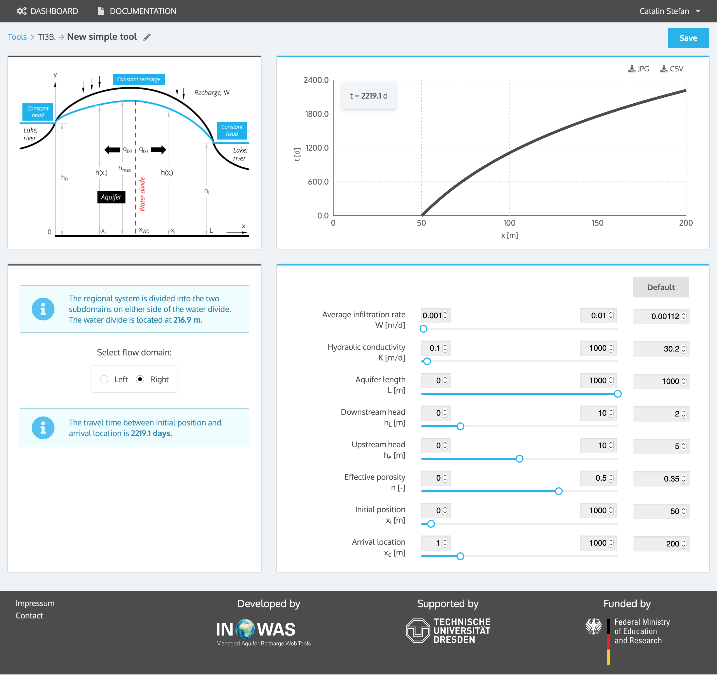Click arrival location value field 200

[661, 543]
